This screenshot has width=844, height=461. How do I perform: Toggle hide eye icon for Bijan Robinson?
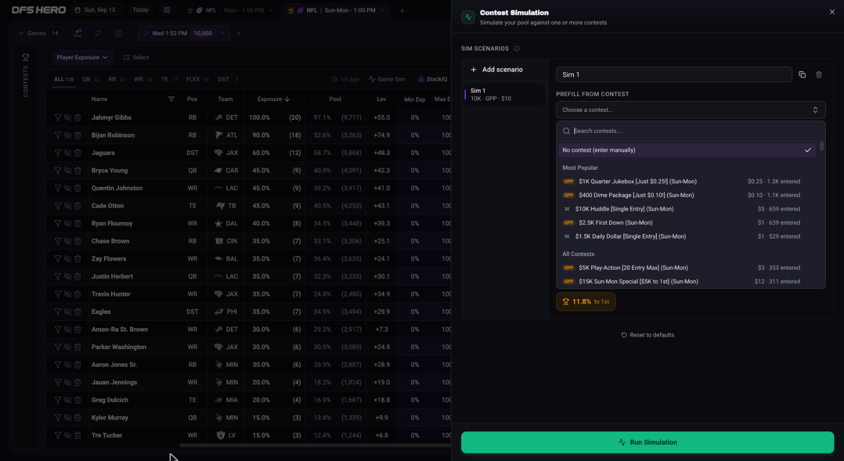[x=68, y=135]
